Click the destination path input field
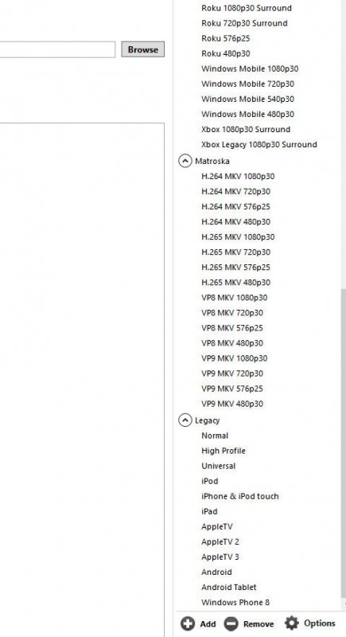This screenshot has height=637, width=346. pos(57,49)
